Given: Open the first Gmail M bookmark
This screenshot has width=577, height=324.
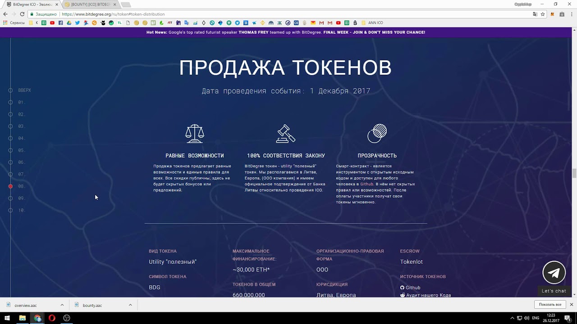Looking at the screenshot, I should pyautogui.click(x=321, y=22).
